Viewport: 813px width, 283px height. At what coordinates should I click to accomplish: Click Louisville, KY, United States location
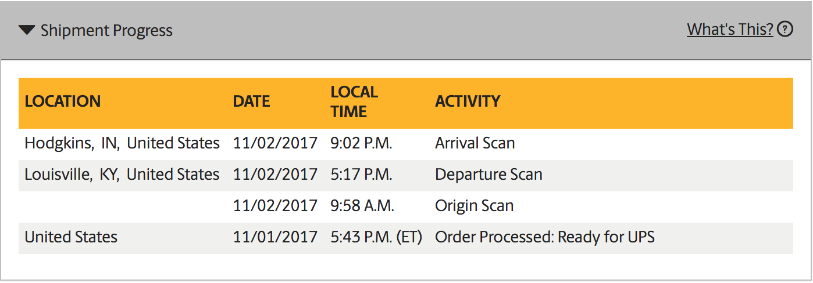click(x=122, y=175)
